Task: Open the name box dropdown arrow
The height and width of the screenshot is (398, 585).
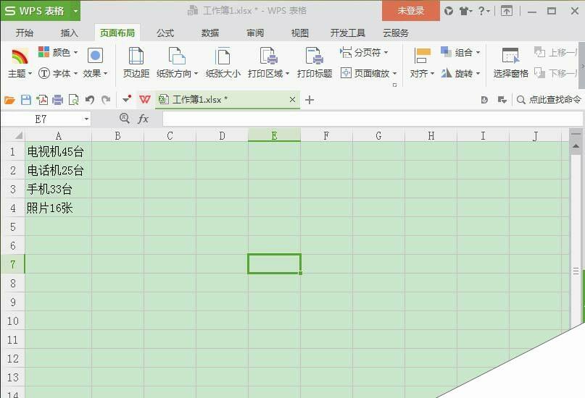Action: click(x=86, y=119)
